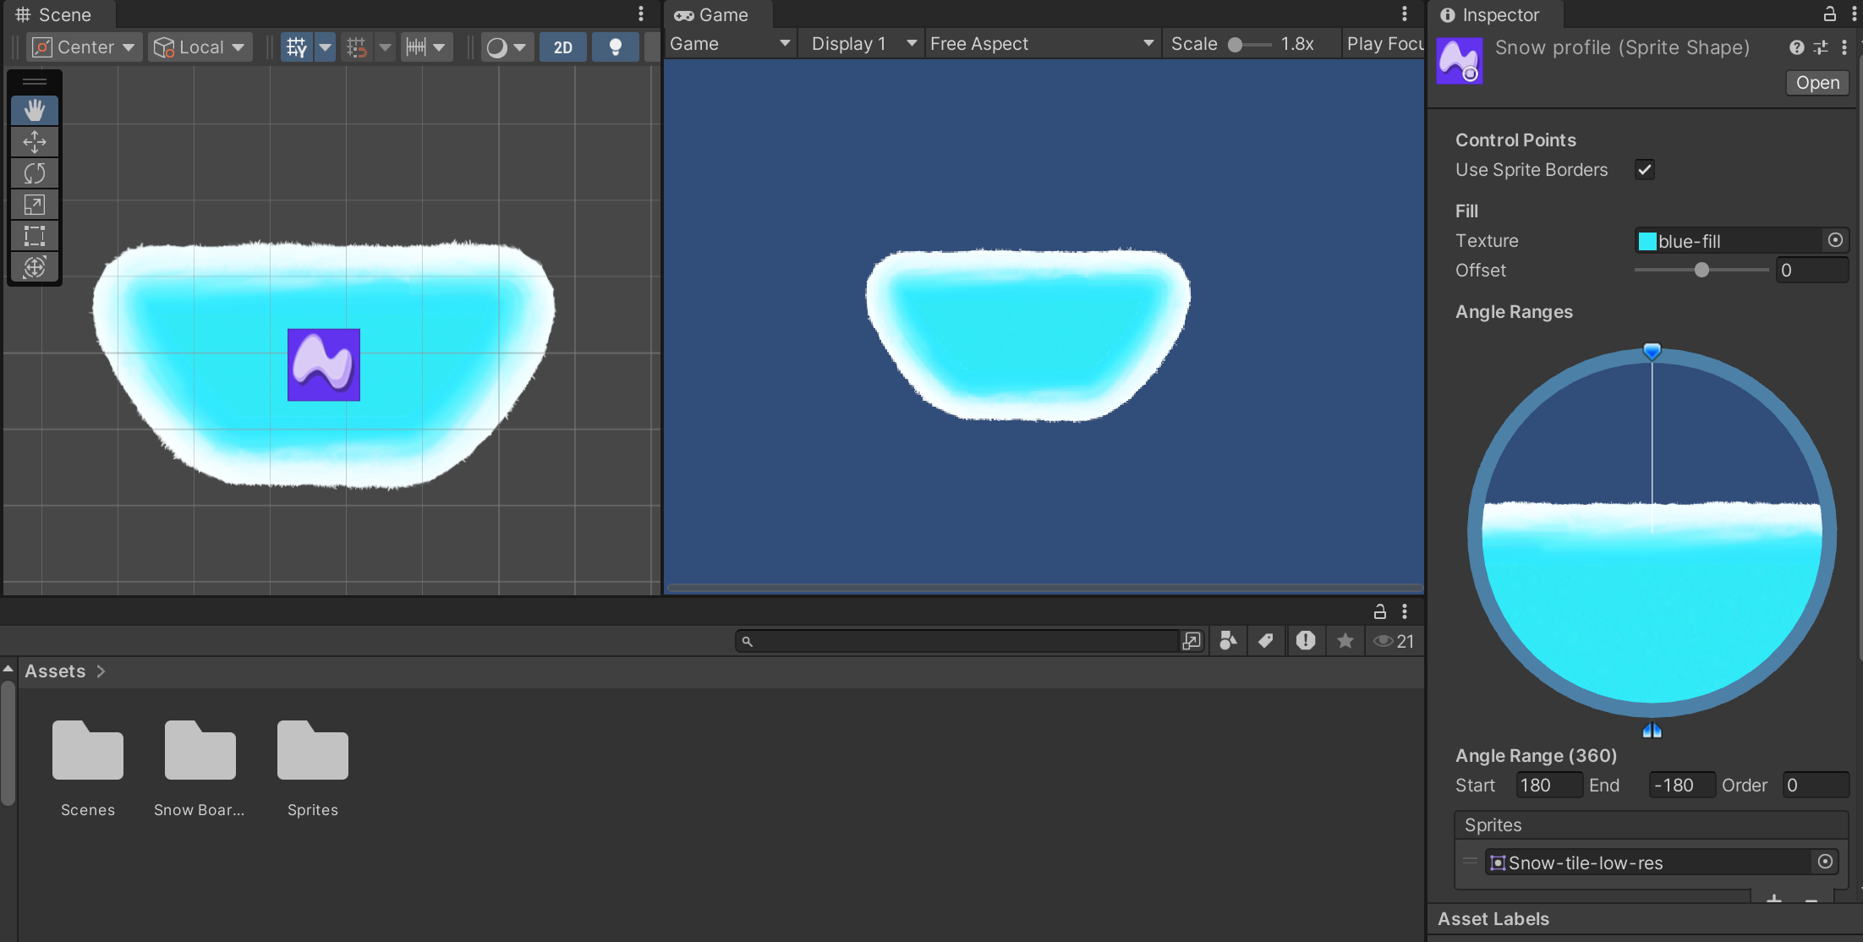Toggle scene lighting bulb button
Viewport: 1863px width, 942px height.
click(x=616, y=47)
